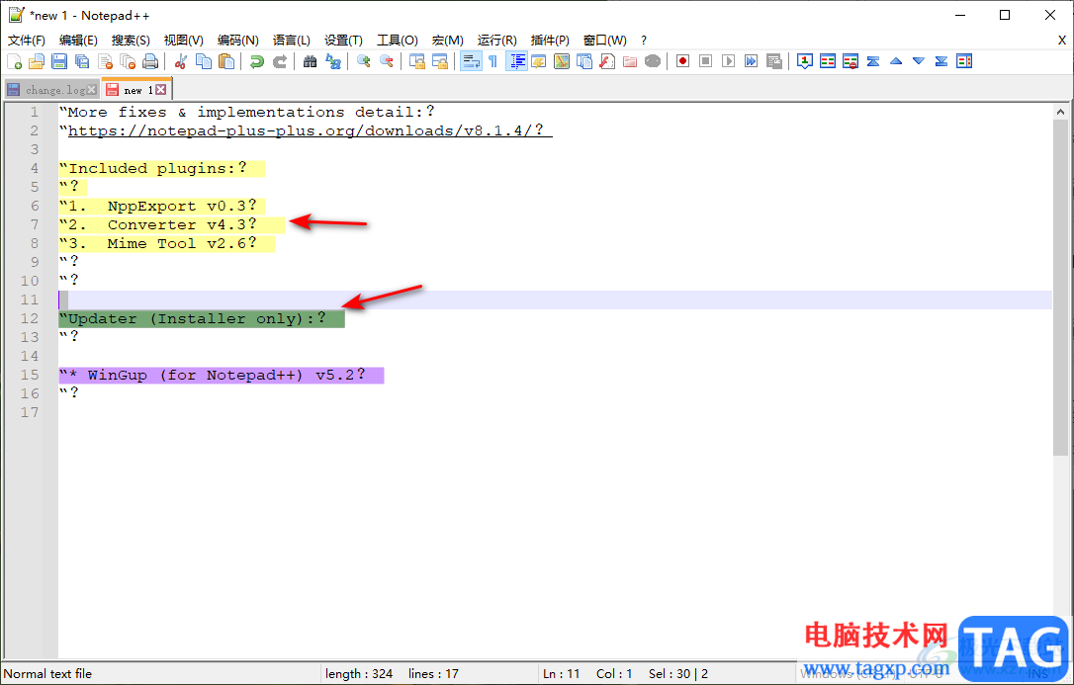Click the 'Mime Tool v2.6' line

coord(167,243)
